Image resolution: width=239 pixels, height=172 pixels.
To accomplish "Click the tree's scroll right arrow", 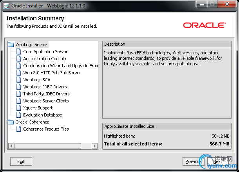I will point(95,146).
